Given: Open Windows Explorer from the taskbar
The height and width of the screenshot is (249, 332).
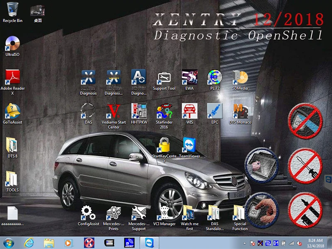Looking at the screenshot, I should 49,243.
